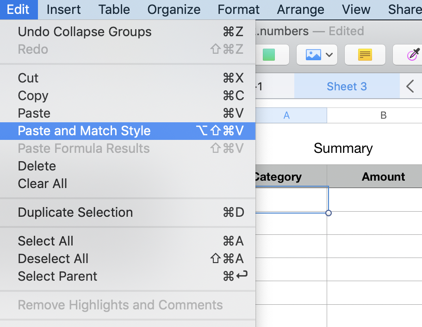The width and height of the screenshot is (422, 327).
Task: Click Select All menu entry
Action: (x=46, y=241)
